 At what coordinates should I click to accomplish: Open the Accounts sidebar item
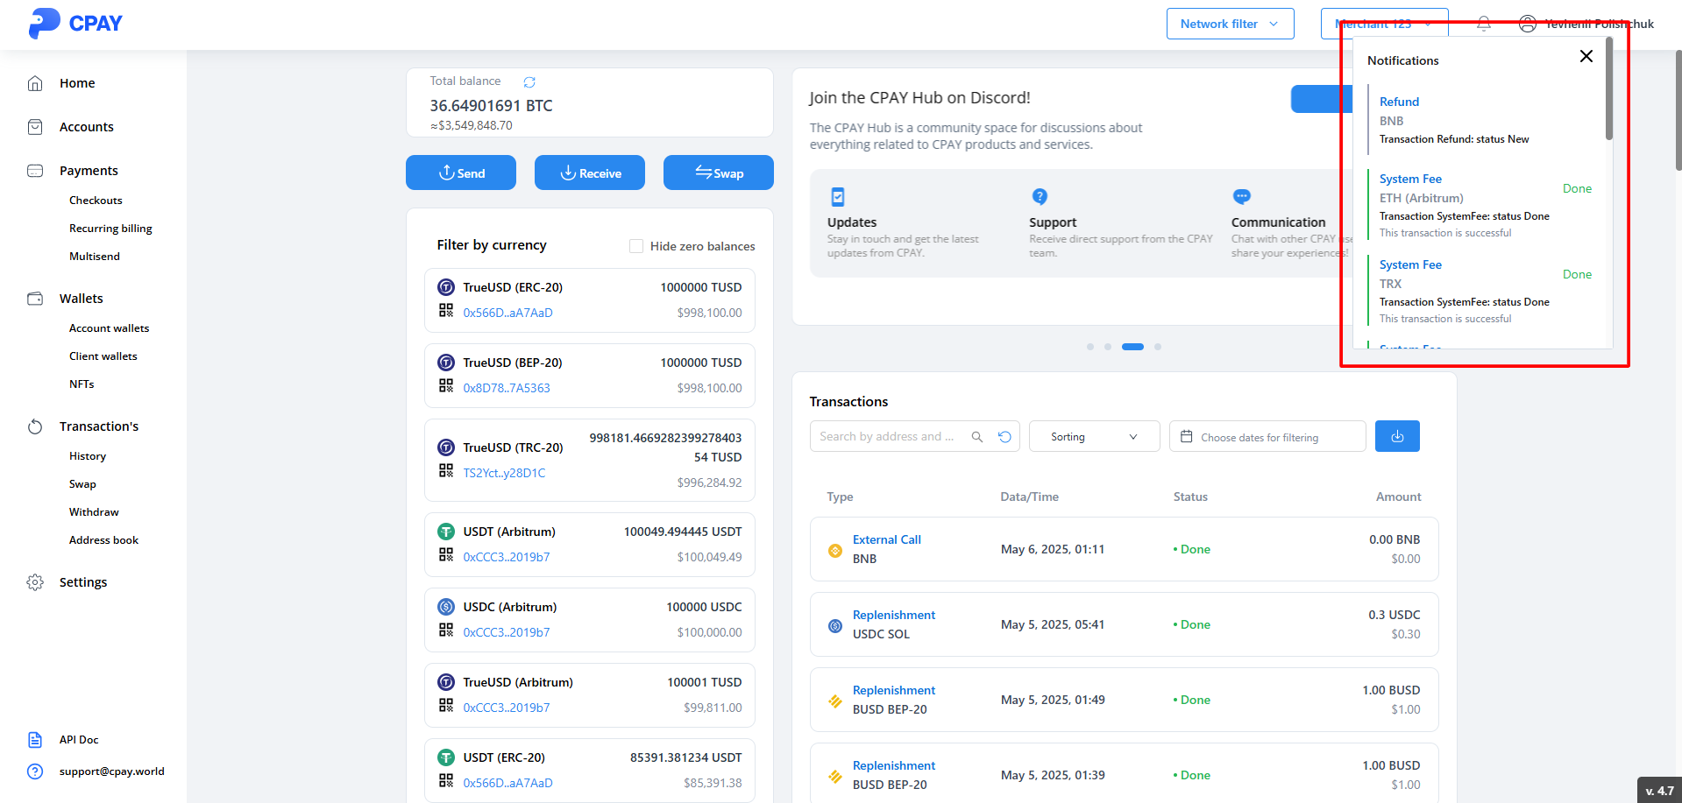pos(87,127)
